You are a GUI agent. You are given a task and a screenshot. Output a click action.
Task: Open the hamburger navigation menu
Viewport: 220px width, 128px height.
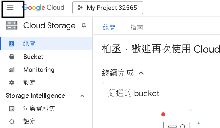[x=10, y=8]
